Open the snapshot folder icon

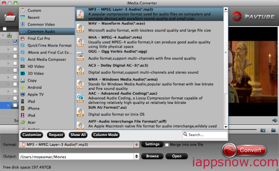point(273,130)
